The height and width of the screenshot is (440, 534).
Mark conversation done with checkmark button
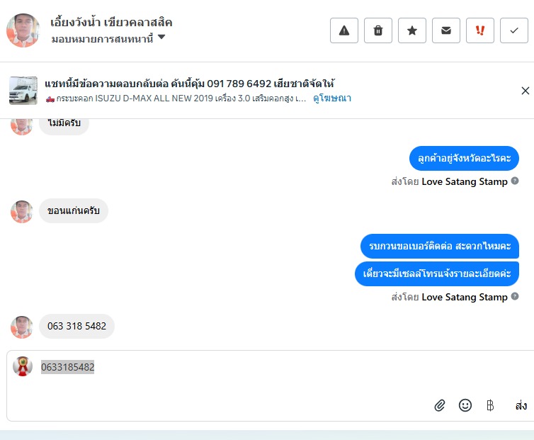tap(514, 30)
